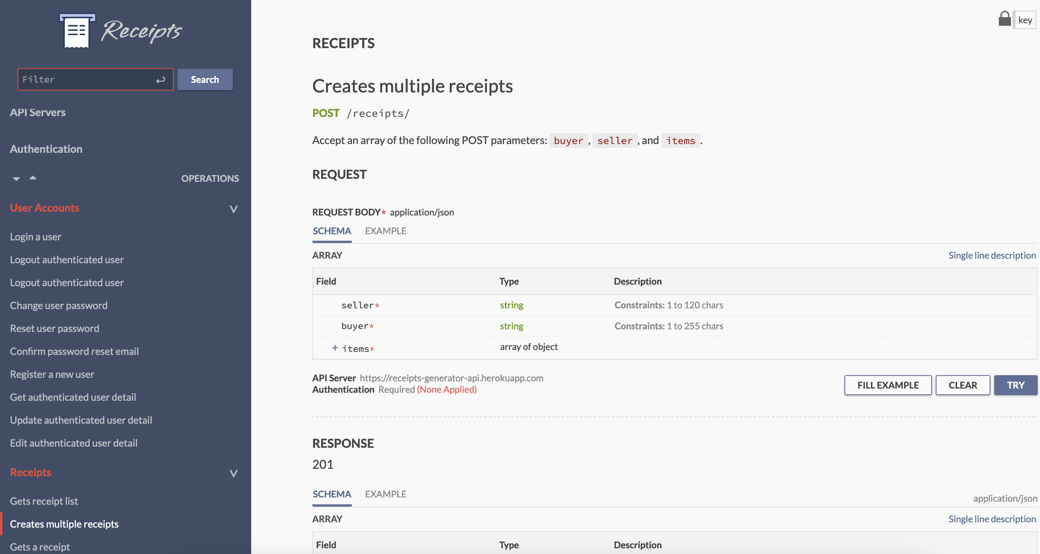
Task: Open the key authentication button
Action: click(1025, 20)
